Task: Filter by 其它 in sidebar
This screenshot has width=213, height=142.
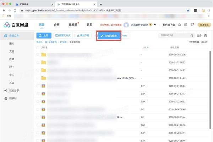Action: click(12, 83)
